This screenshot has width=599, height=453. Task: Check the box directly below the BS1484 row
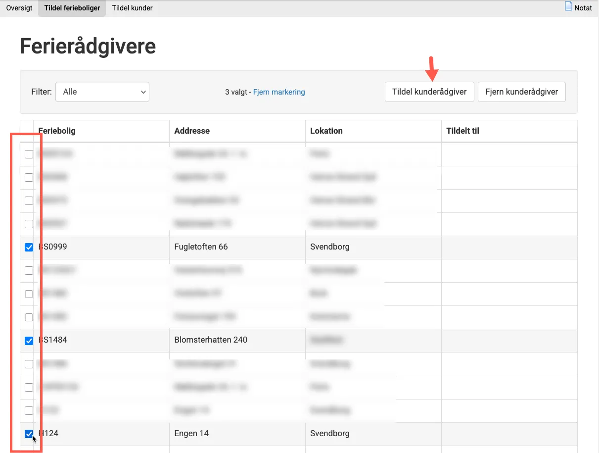pos(29,364)
